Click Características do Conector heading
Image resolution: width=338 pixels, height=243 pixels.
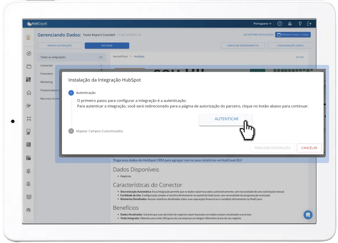(148, 185)
